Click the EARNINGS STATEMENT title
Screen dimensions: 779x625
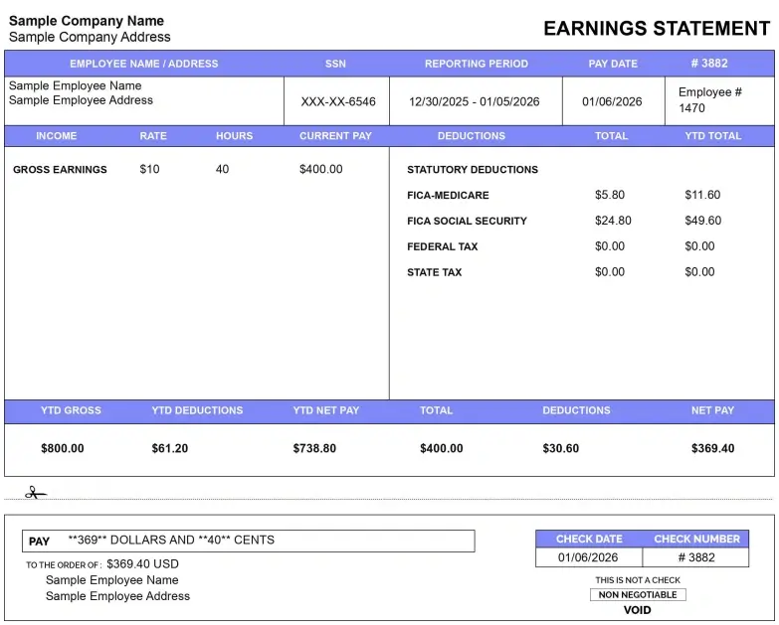657,29
